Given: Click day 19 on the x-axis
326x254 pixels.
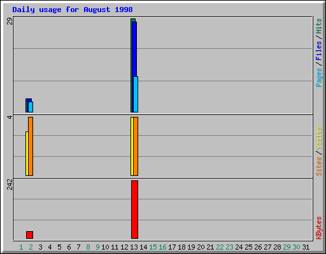Looking at the screenshot, I should pyautogui.click(x=191, y=247).
